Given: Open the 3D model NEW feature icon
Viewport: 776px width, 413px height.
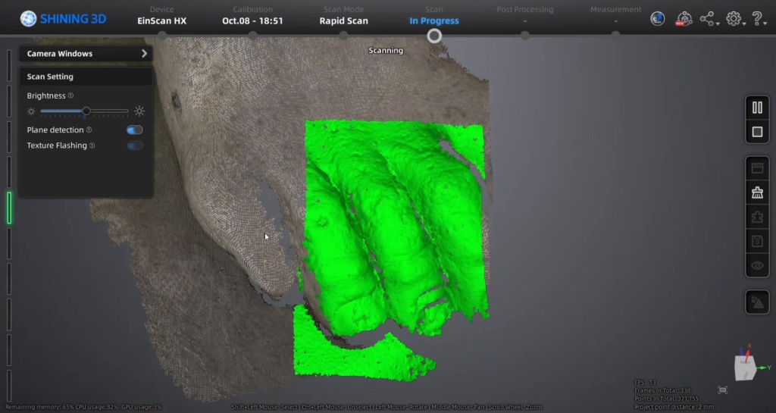Looking at the screenshot, I should pyautogui.click(x=684, y=19).
